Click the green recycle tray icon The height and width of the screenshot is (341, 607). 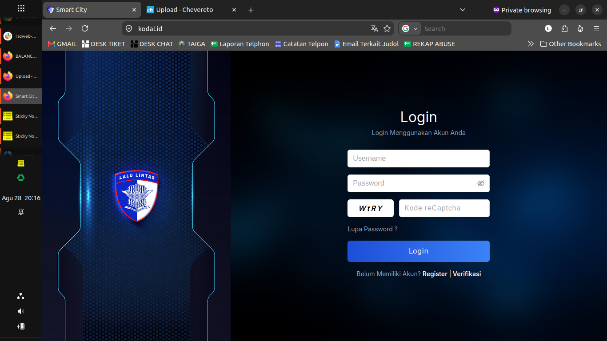(21, 178)
